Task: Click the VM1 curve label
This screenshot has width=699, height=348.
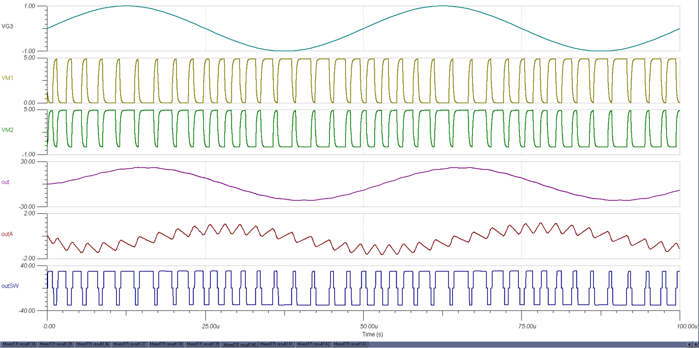Action: (8, 78)
